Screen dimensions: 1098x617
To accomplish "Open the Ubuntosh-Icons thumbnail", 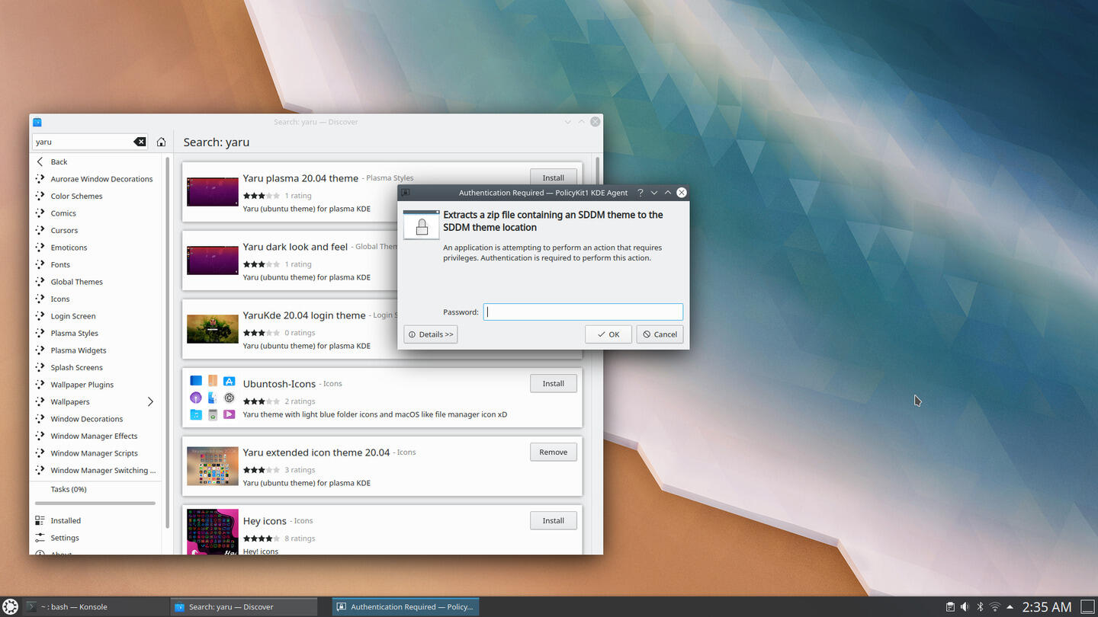I will [213, 398].
